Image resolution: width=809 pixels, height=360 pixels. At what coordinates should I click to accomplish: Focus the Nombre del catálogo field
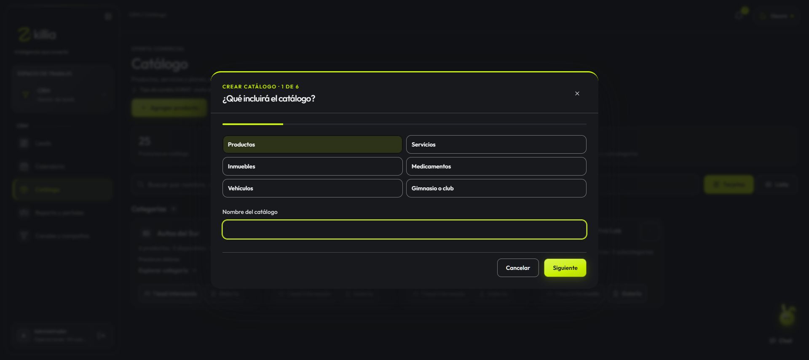click(x=404, y=229)
